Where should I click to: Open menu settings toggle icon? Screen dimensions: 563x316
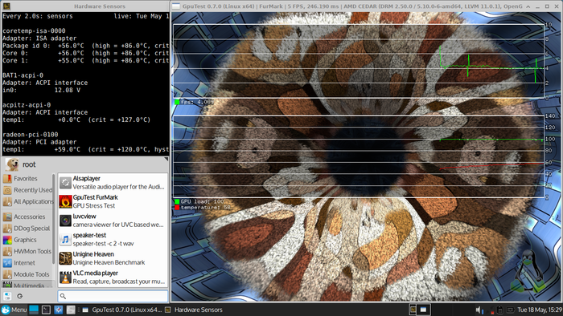[x=7, y=296]
